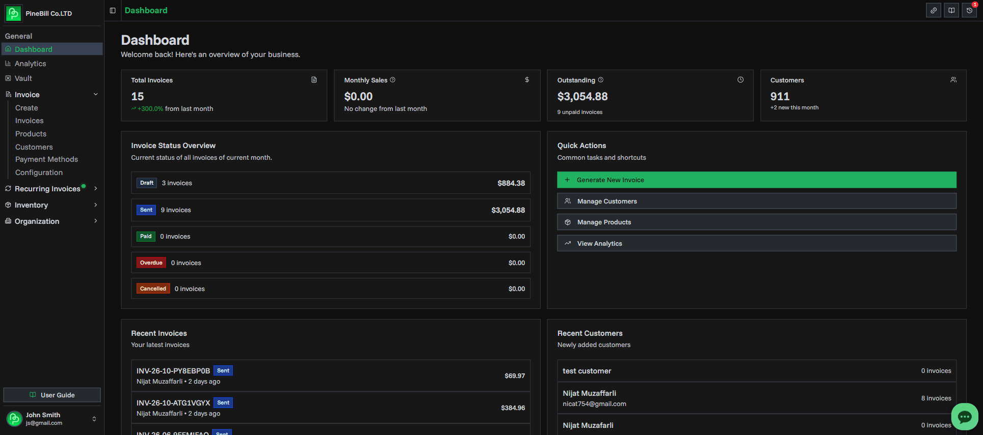
Task: Click the nicat754@gmail.com email
Action: tap(594, 404)
